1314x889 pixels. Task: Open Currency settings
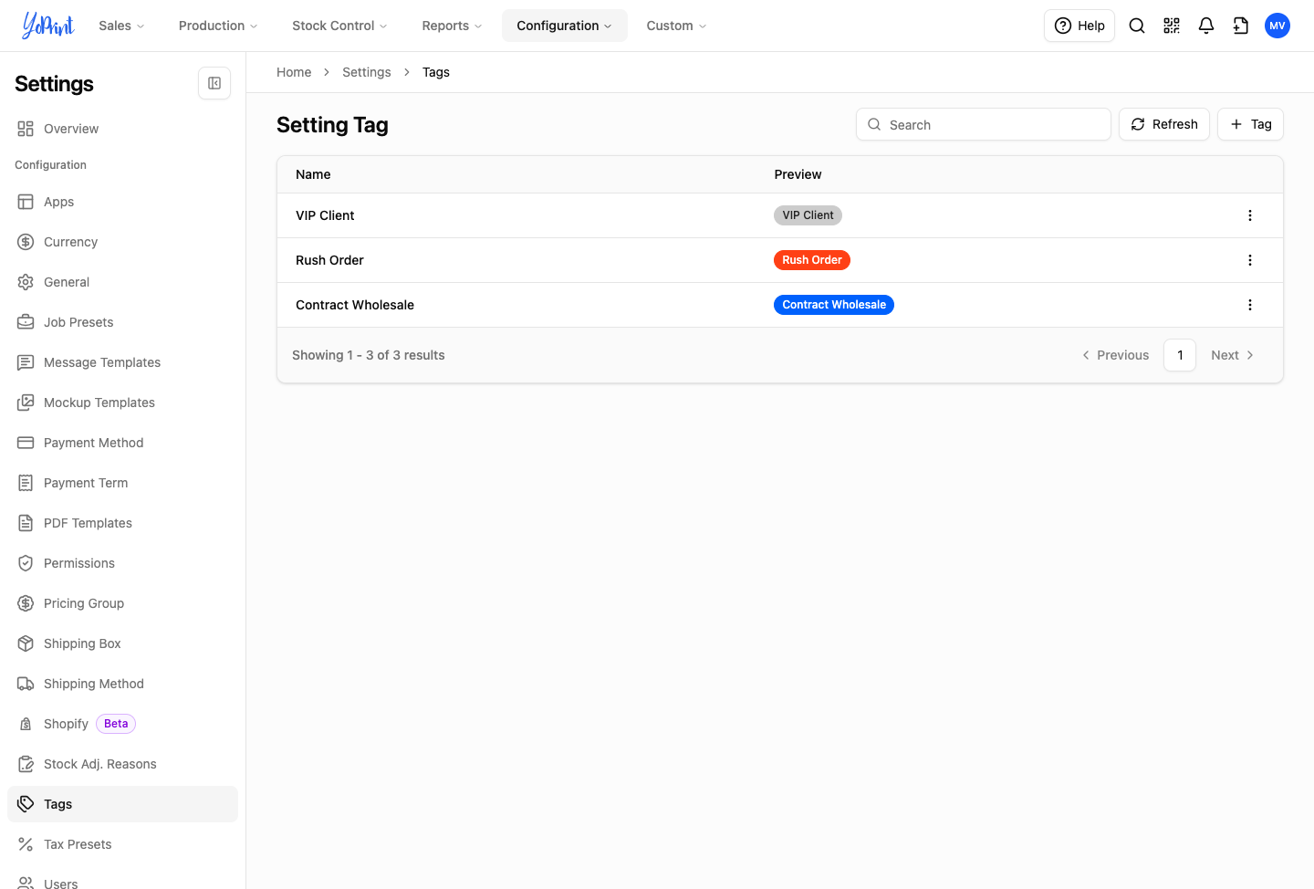(x=122, y=242)
